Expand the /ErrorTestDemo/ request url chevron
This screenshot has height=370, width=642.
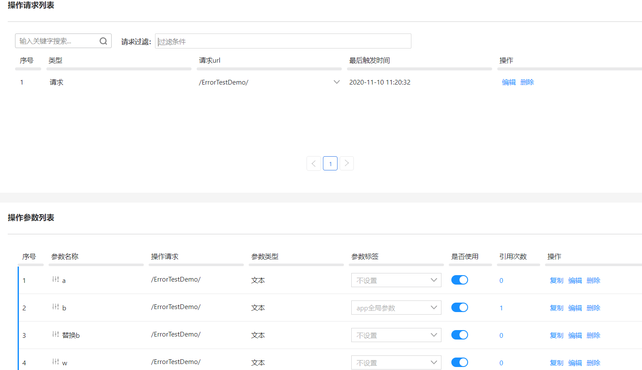(337, 82)
